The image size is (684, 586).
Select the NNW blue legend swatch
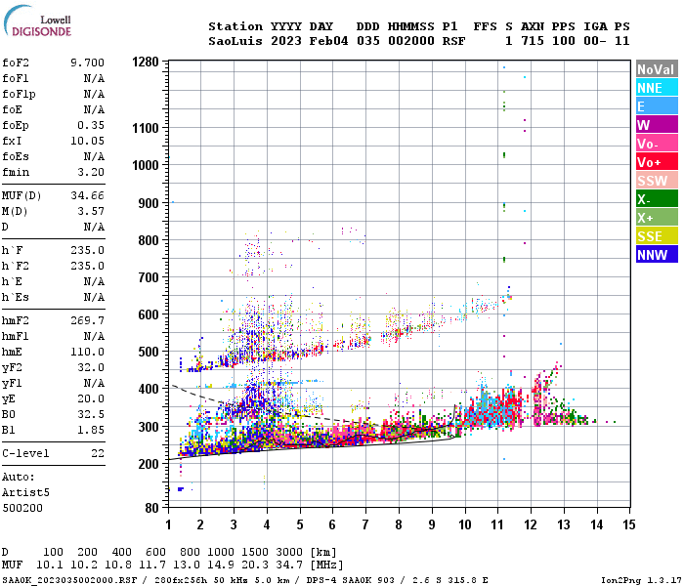pos(657,255)
